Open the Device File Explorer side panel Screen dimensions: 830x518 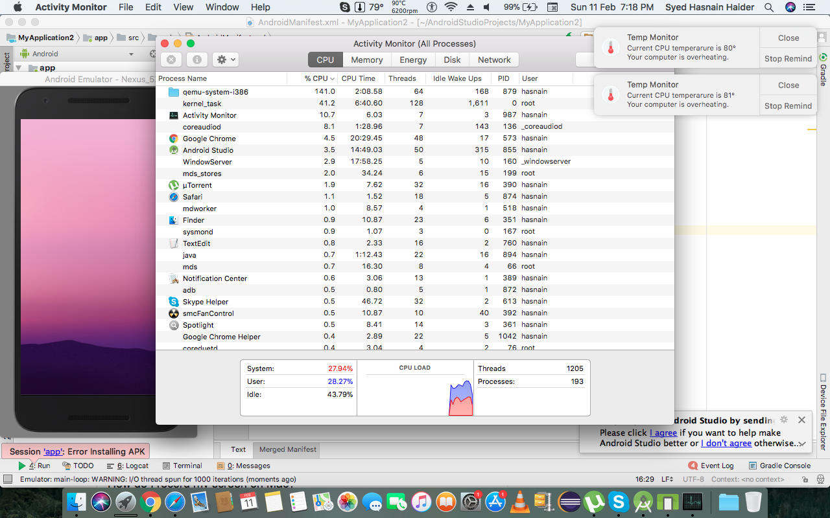coord(824,412)
